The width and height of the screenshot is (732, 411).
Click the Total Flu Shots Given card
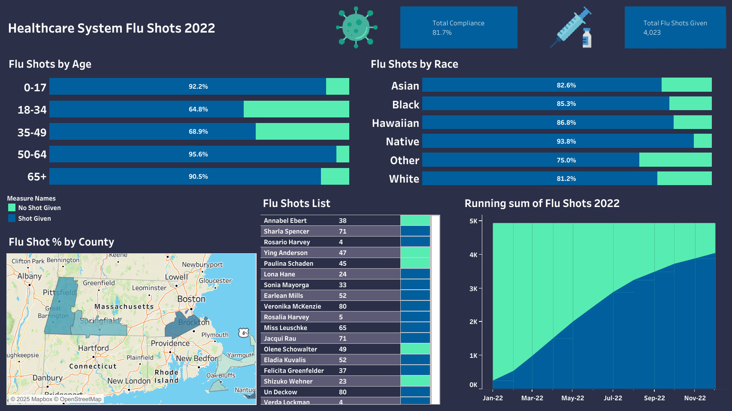pos(675,27)
